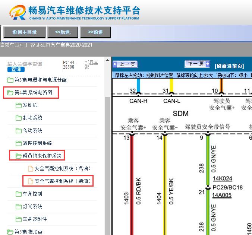Click folder icon beside 温度控制系统
The height and width of the screenshot is (235, 252).
pyautogui.click(x=18, y=143)
